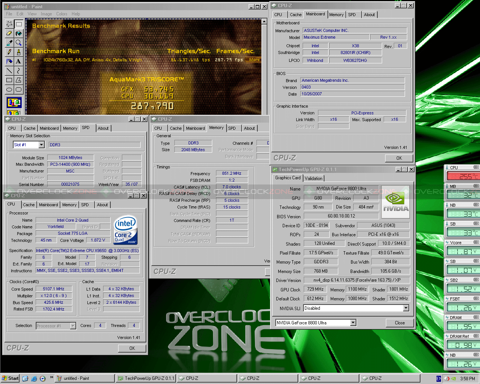The width and height of the screenshot is (480, 384).
Task: Choose the Pencil tool in Paint
Action: coord(9,52)
